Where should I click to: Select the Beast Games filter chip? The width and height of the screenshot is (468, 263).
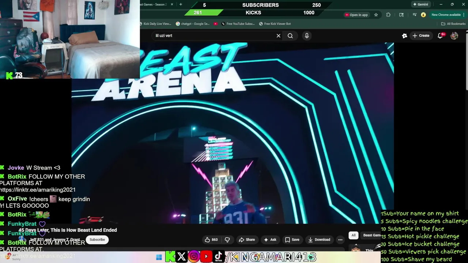(371, 235)
